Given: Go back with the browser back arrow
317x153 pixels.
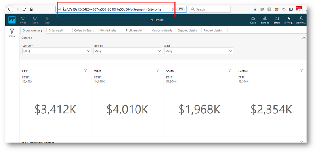Looking at the screenshot, I should pyautogui.click(x=10, y=9).
